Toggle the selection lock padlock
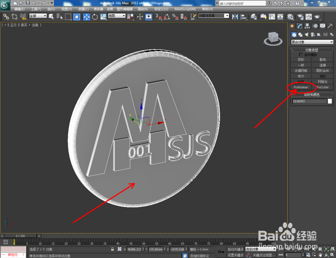The width and height of the screenshot is (336, 258). coord(113,249)
